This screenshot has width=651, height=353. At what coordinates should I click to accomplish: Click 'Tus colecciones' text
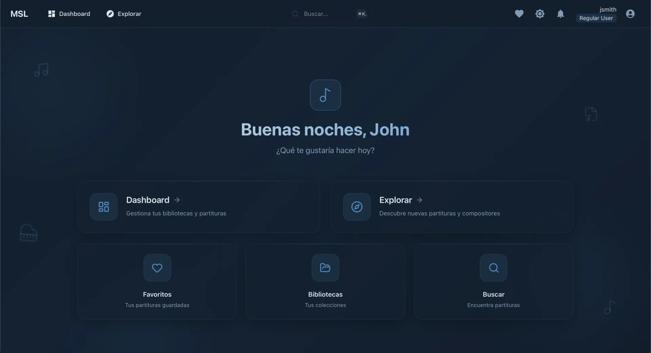click(x=325, y=305)
